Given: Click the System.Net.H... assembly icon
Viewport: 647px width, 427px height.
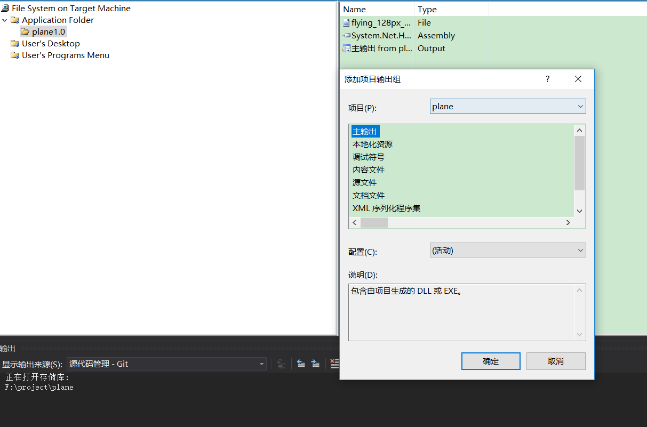Looking at the screenshot, I should click(x=346, y=36).
